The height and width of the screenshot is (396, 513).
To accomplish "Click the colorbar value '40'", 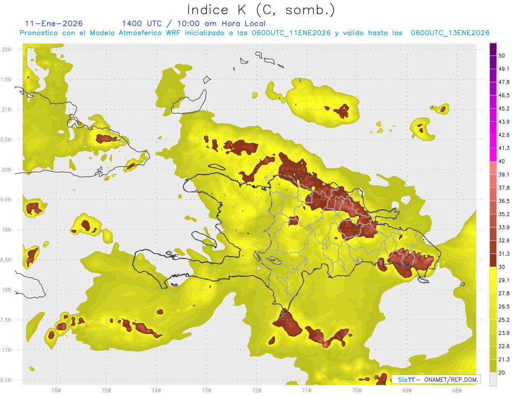I will (502, 161).
